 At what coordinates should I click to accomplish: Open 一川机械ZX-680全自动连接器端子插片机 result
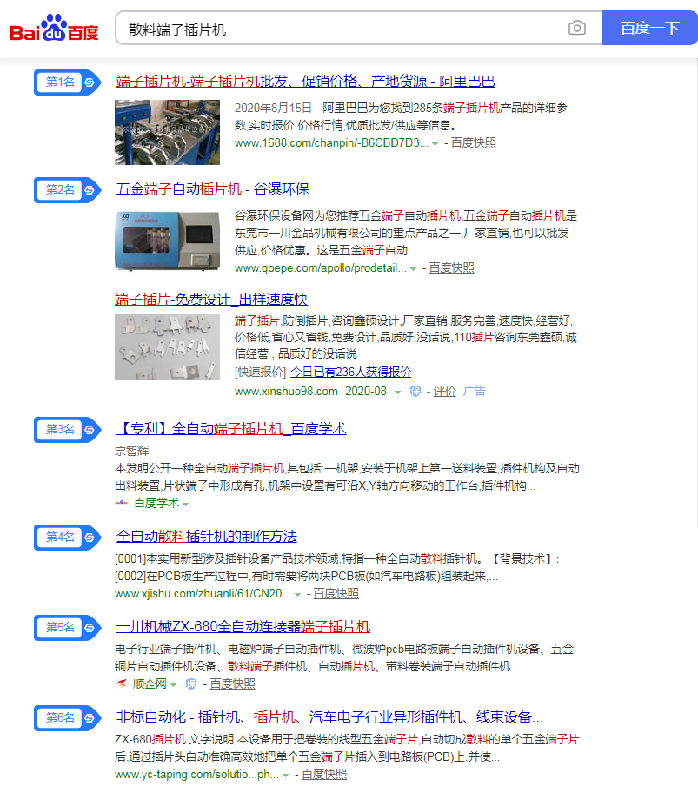tap(243, 627)
